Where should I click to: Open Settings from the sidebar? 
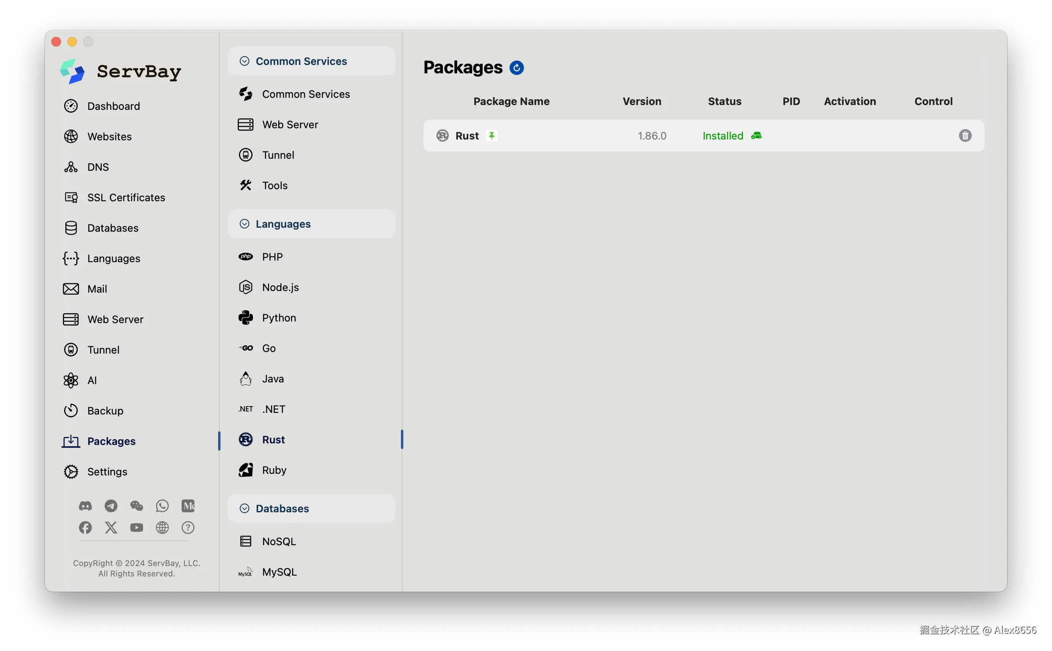tap(107, 471)
